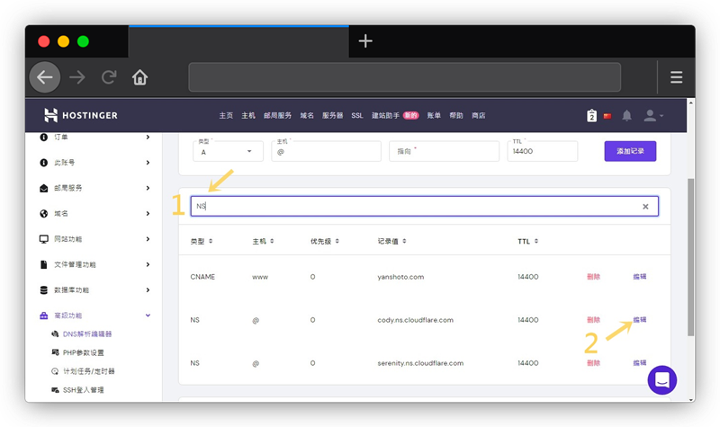The width and height of the screenshot is (720, 427).
Task: Delete the serenity.ns.cloudflare.com record
Action: pyautogui.click(x=593, y=363)
